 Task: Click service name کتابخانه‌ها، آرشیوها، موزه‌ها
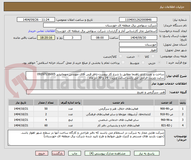[x=118, y=114]
